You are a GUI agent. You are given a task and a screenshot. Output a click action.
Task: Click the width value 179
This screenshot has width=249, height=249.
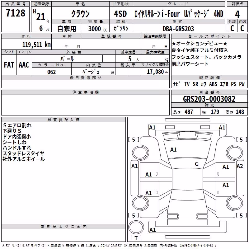point(215,112)
